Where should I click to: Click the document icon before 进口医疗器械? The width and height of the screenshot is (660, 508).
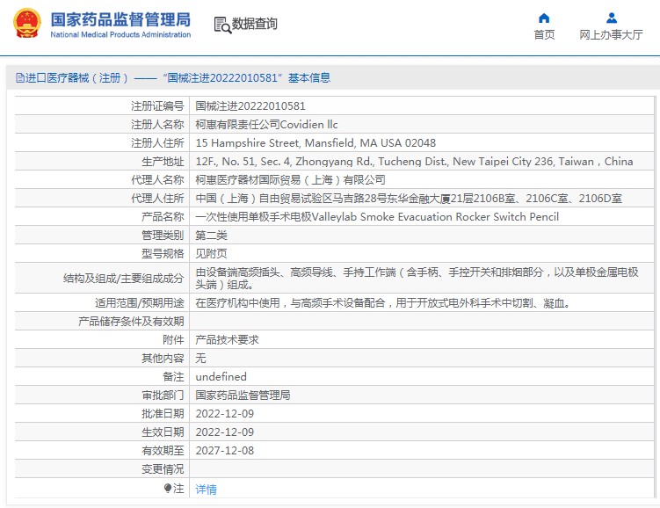pyautogui.click(x=18, y=78)
